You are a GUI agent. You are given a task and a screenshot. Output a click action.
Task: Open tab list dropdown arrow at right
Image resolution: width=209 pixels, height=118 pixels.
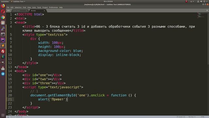click(207, 10)
